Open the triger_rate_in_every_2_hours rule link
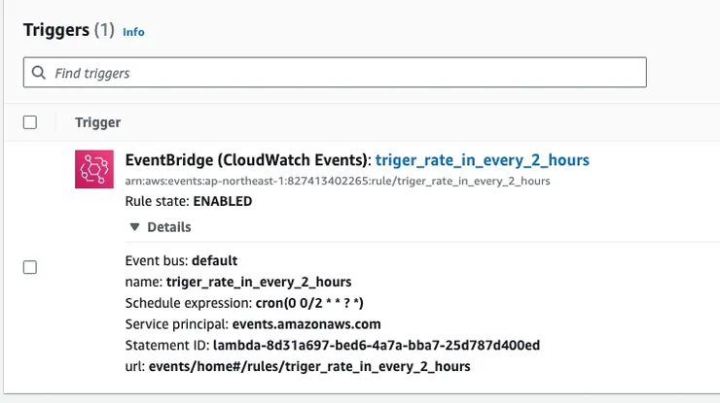This screenshot has height=403, width=720. pyautogui.click(x=482, y=160)
